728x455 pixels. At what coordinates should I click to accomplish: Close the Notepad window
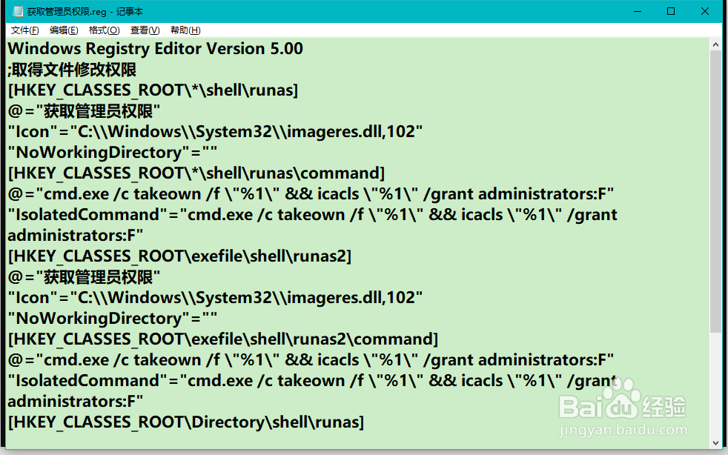point(705,11)
